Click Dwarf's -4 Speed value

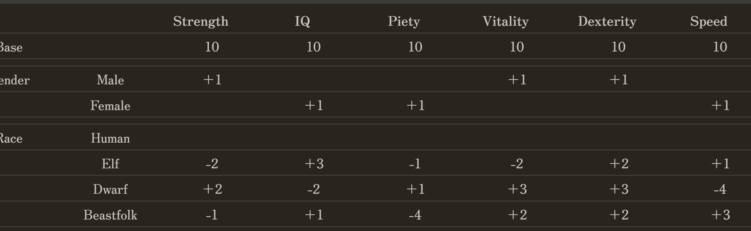720,189
